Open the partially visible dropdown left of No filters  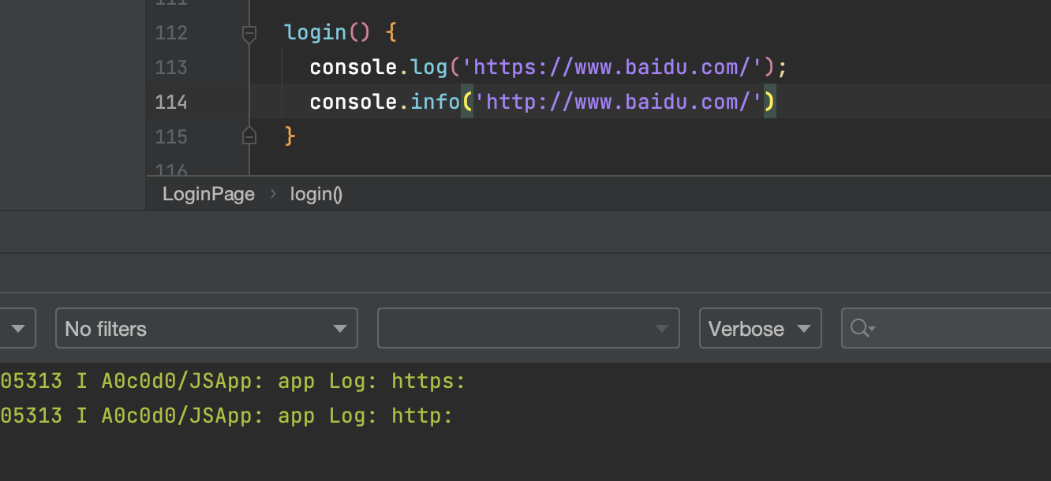click(x=17, y=328)
